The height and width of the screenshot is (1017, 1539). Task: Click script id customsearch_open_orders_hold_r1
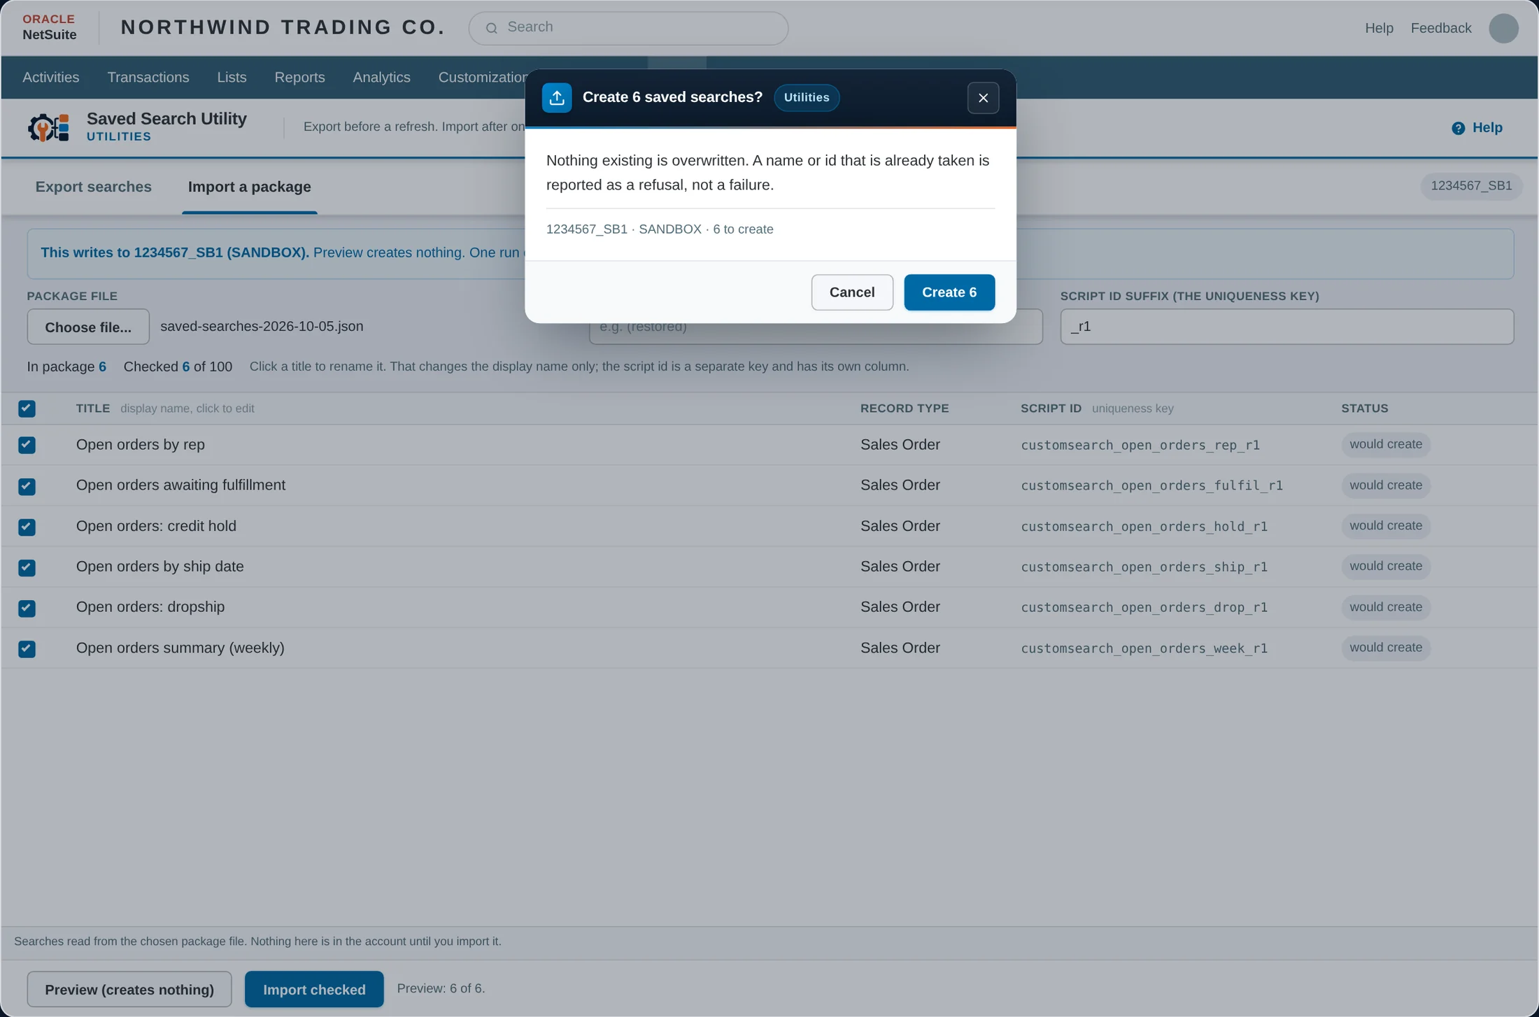click(1144, 527)
